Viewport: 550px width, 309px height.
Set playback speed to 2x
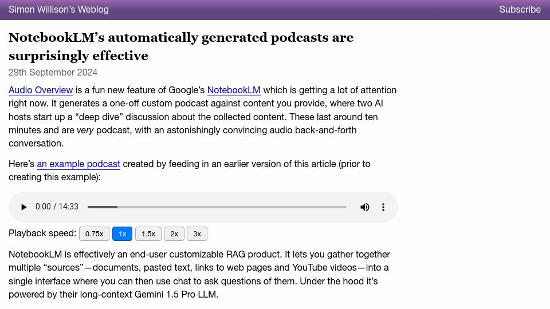174,233
